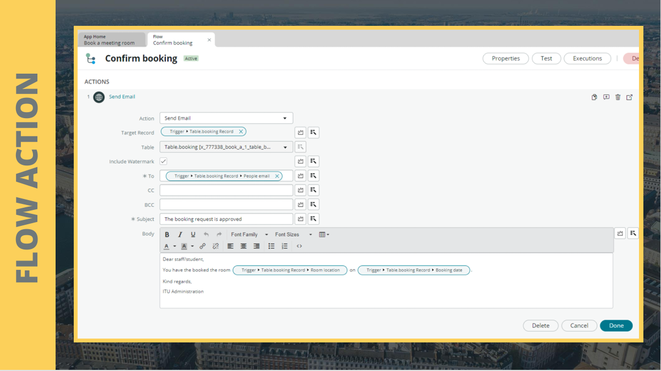Open the Action Send Email dropdown
Screen dimensions: 661x371
tap(226, 118)
